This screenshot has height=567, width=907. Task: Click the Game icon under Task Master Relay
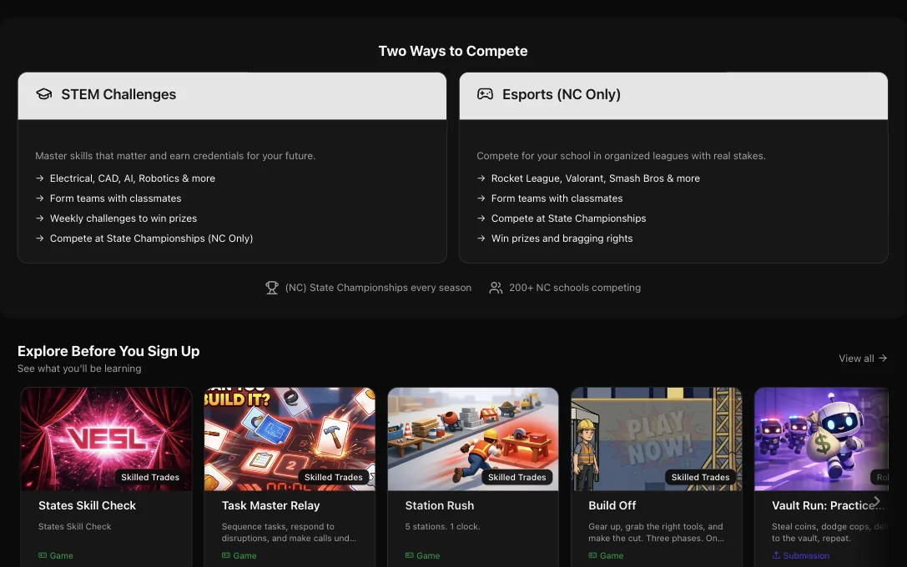(x=225, y=555)
